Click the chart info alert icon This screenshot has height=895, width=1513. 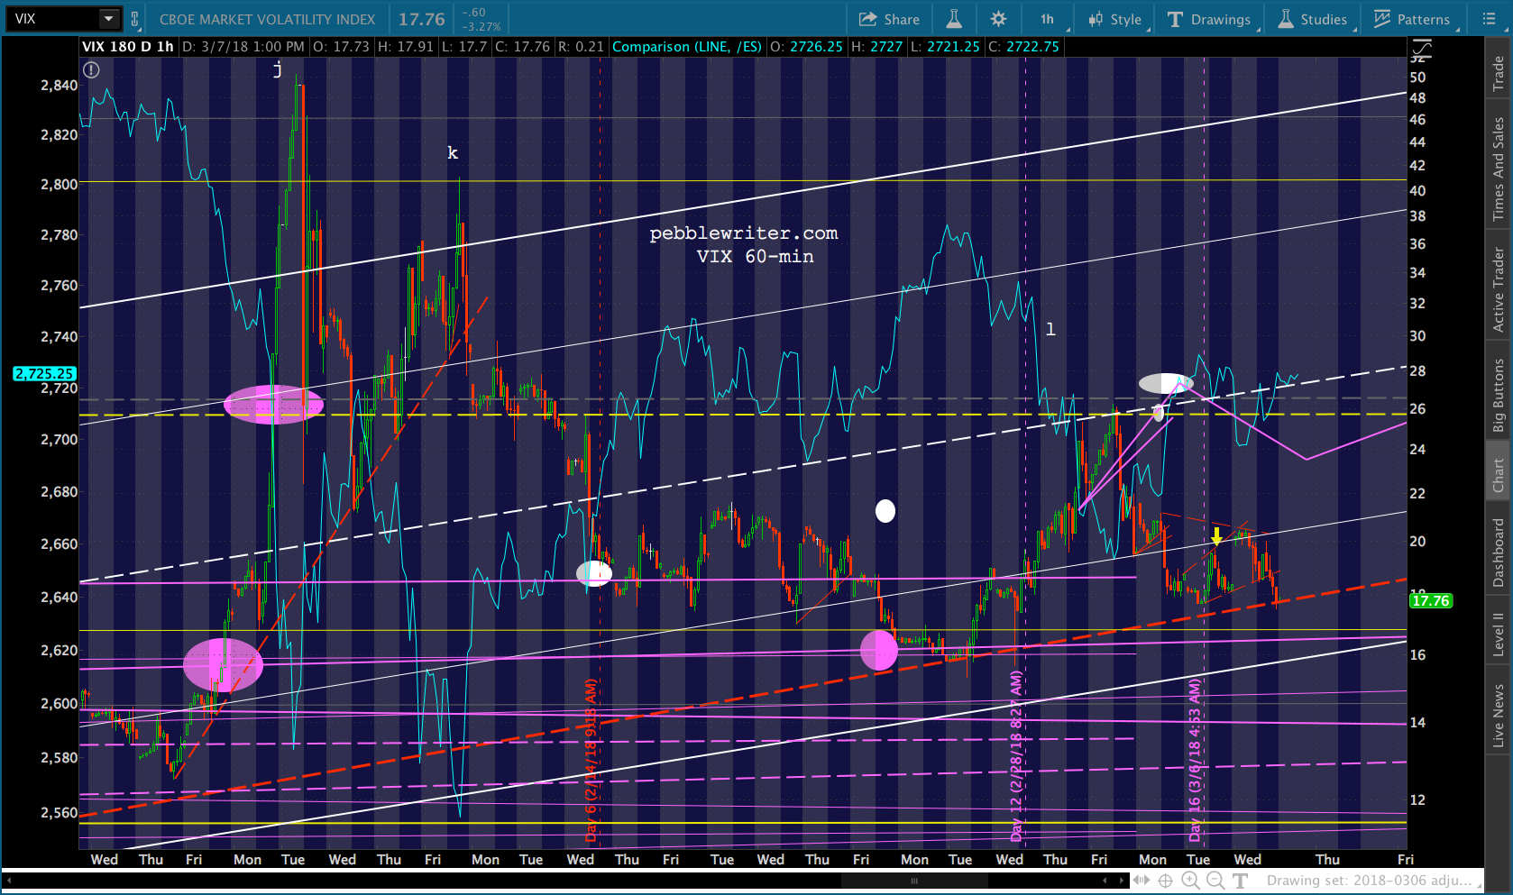pyautogui.click(x=91, y=69)
